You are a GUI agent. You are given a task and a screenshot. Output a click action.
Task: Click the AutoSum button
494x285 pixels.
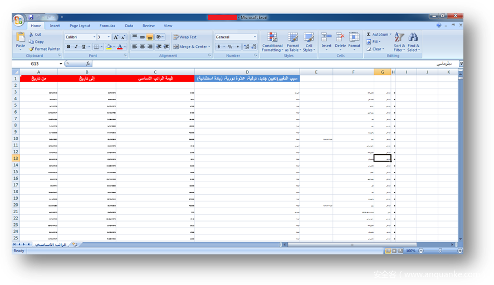tap(378, 35)
